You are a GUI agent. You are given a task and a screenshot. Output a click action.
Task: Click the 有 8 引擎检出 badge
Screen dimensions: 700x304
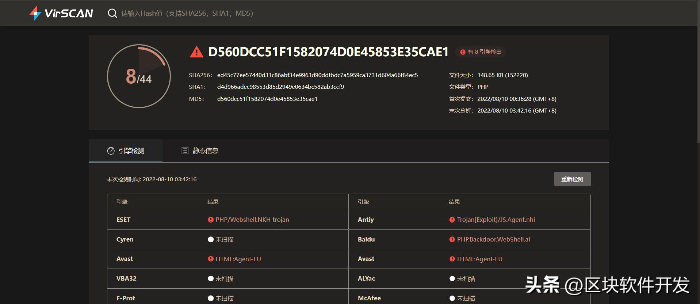(x=481, y=52)
